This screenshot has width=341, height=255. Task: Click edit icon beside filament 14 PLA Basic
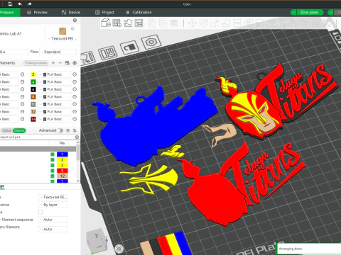pos(75,119)
